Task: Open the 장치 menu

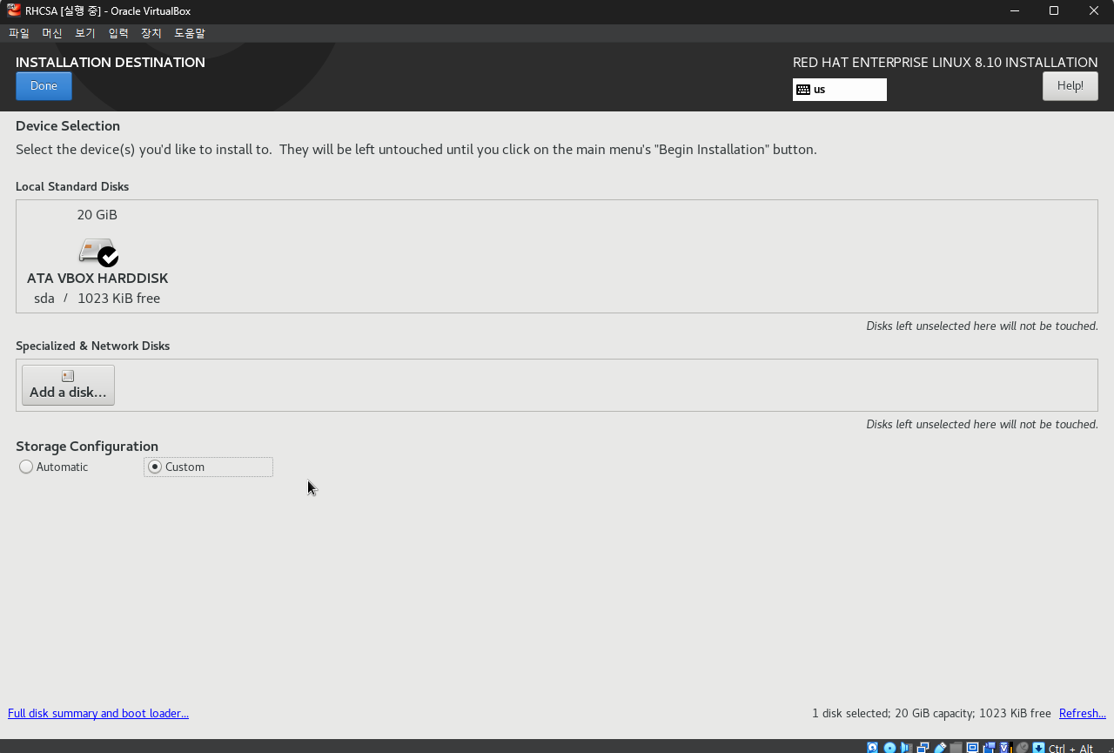Action: (151, 33)
